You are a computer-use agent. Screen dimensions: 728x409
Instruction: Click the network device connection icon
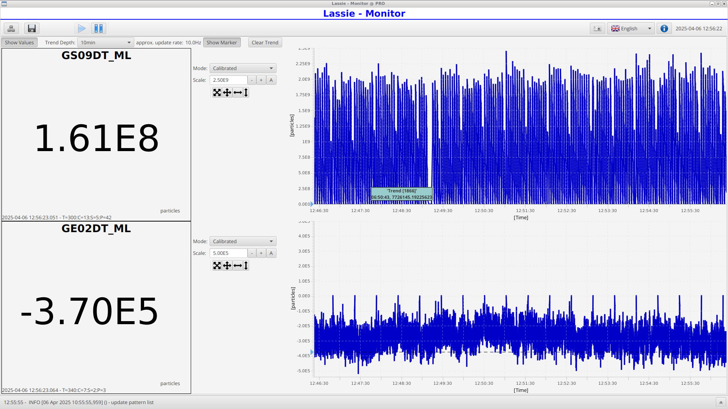pos(11,28)
